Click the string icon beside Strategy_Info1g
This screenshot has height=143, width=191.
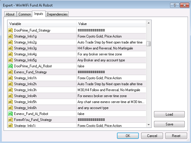tap(10, 36)
